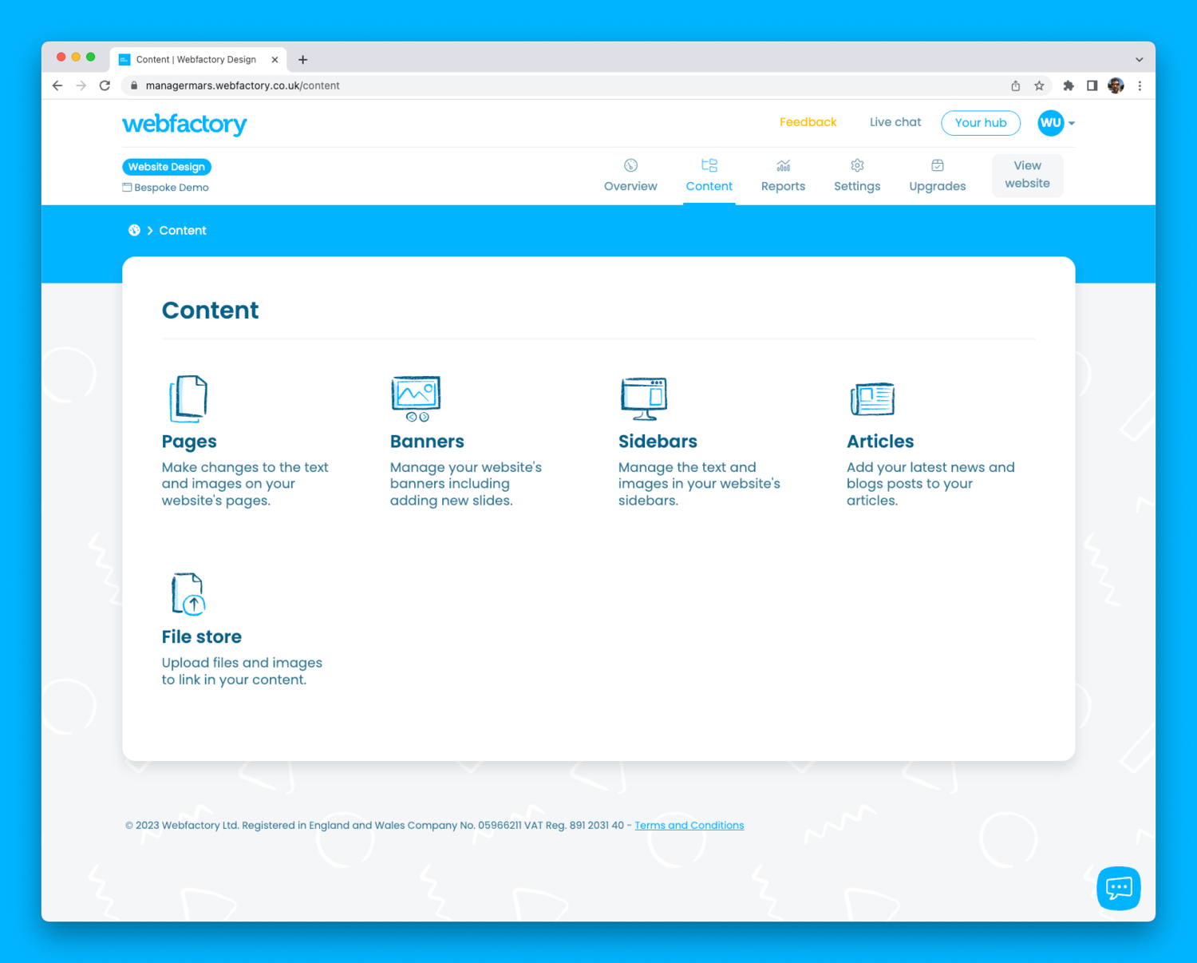Open the browser extensions puzzle icon
Screen dimensions: 1197x963
coord(1068,85)
